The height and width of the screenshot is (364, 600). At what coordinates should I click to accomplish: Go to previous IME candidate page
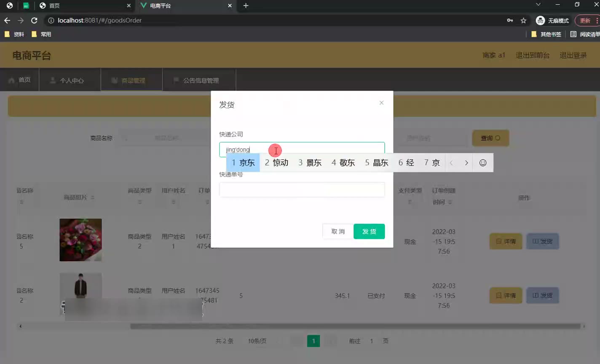pos(451,163)
